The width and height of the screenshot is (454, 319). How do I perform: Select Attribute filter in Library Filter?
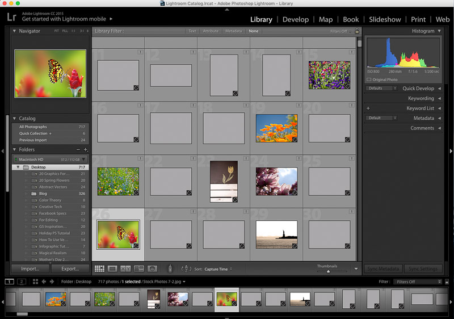pyautogui.click(x=211, y=31)
